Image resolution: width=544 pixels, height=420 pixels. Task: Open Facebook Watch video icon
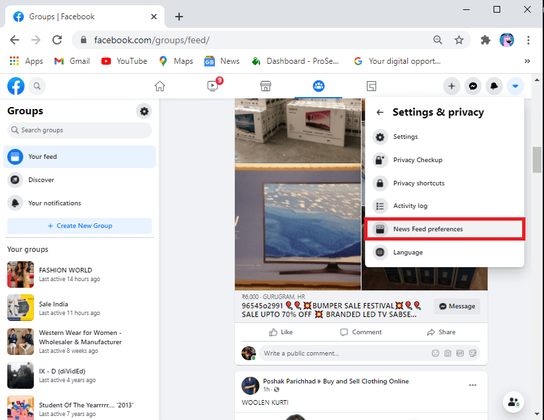(212, 86)
